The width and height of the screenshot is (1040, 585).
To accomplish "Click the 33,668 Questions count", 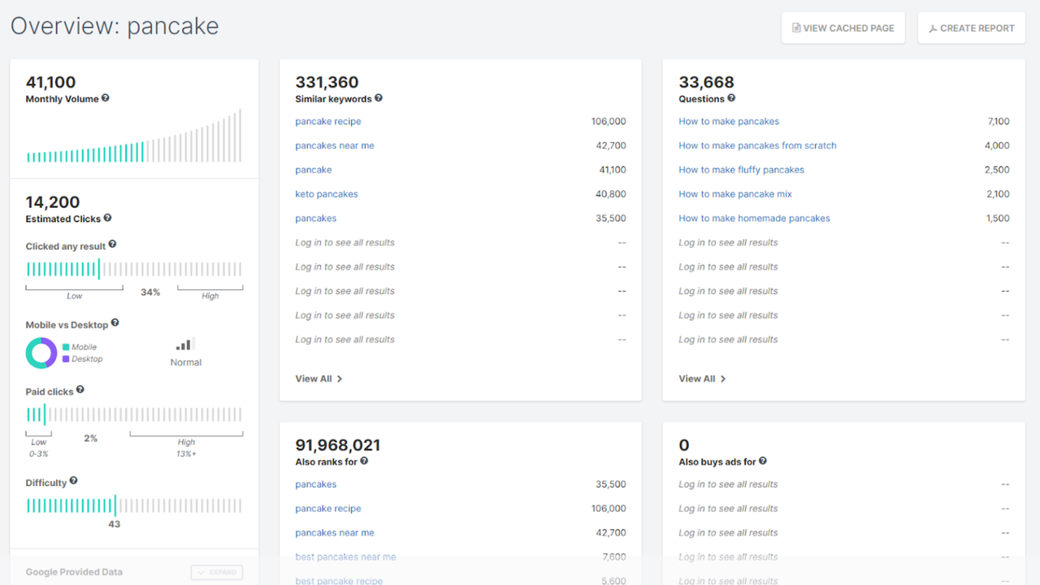I will pos(706,82).
